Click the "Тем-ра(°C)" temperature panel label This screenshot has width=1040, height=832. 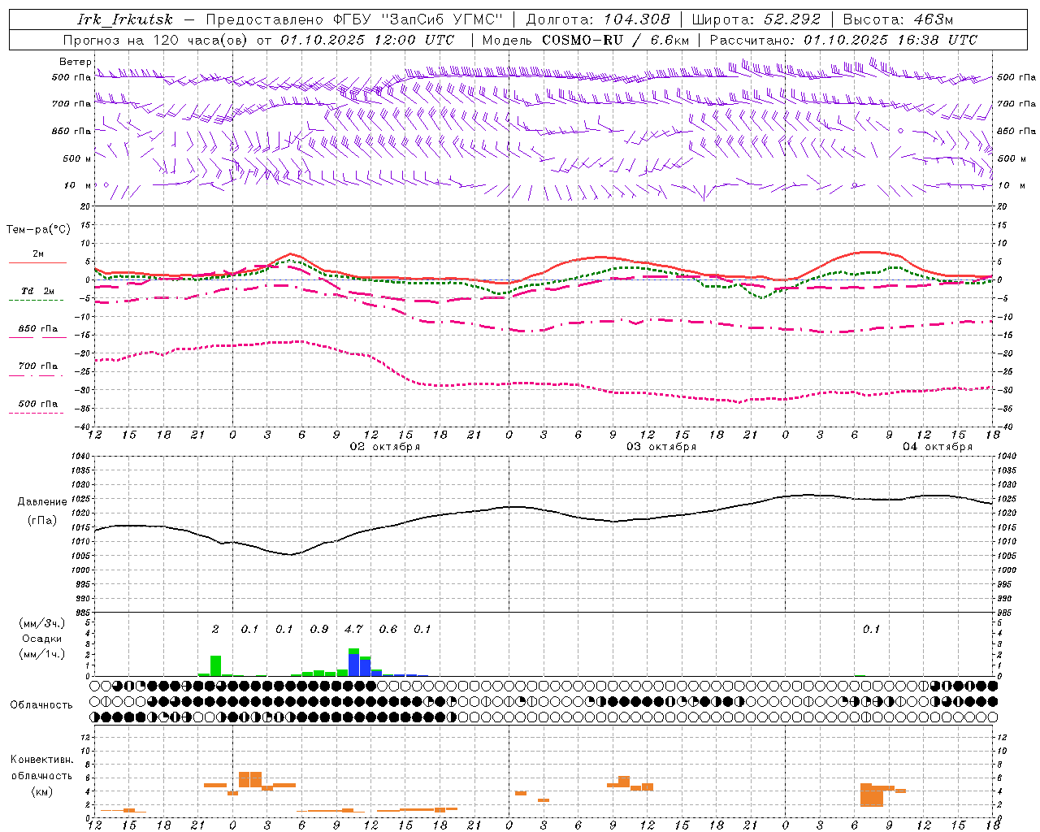click(x=38, y=230)
